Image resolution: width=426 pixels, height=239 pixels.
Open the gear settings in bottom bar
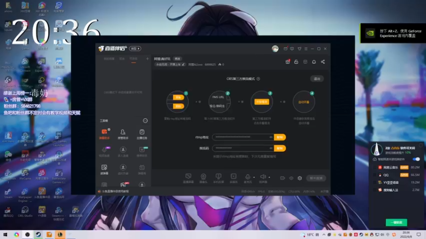tap(300, 178)
